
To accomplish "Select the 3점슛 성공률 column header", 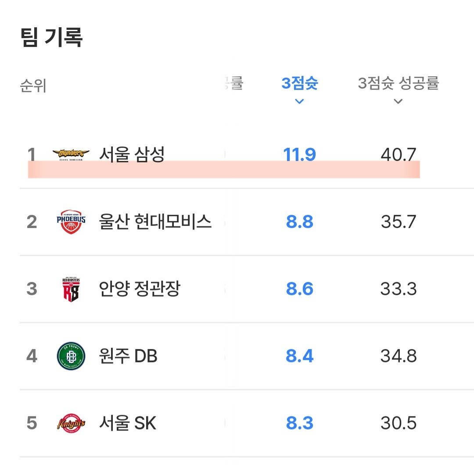I will coord(398,83).
